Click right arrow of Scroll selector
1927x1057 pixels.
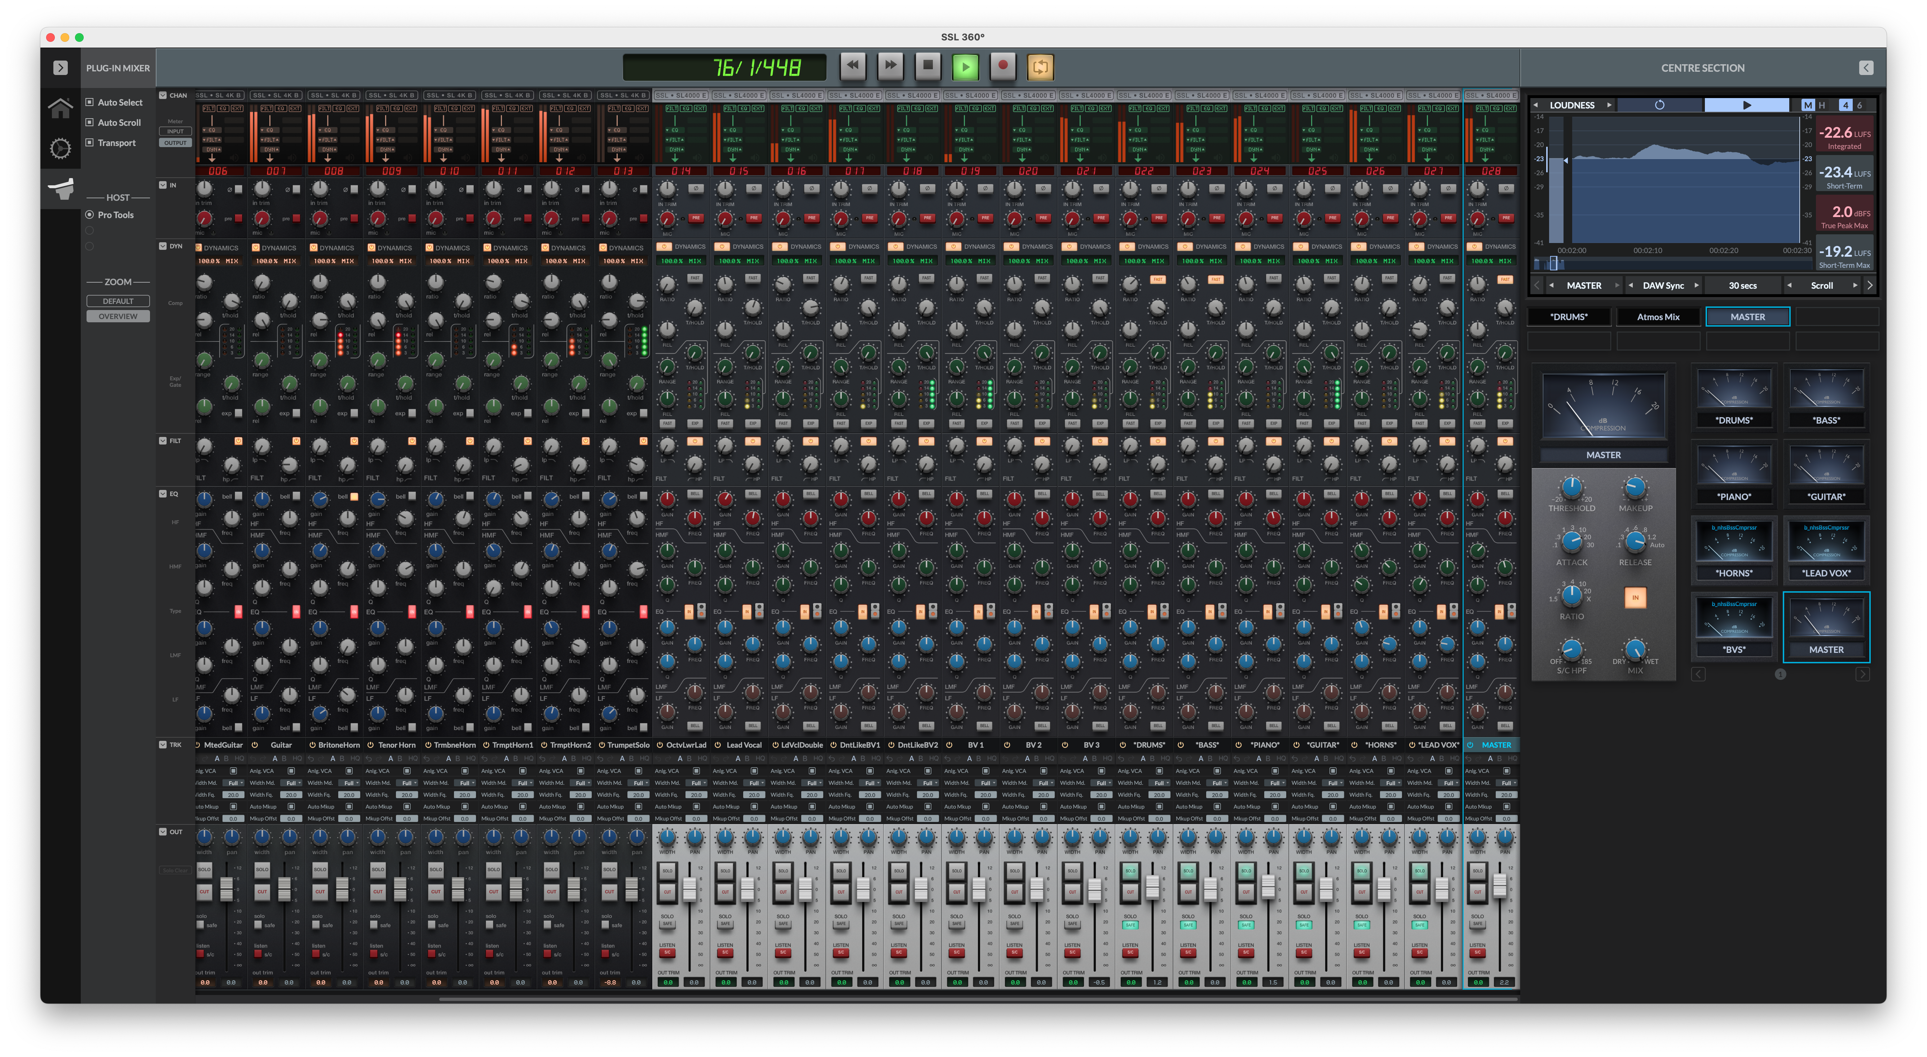pos(1855,286)
